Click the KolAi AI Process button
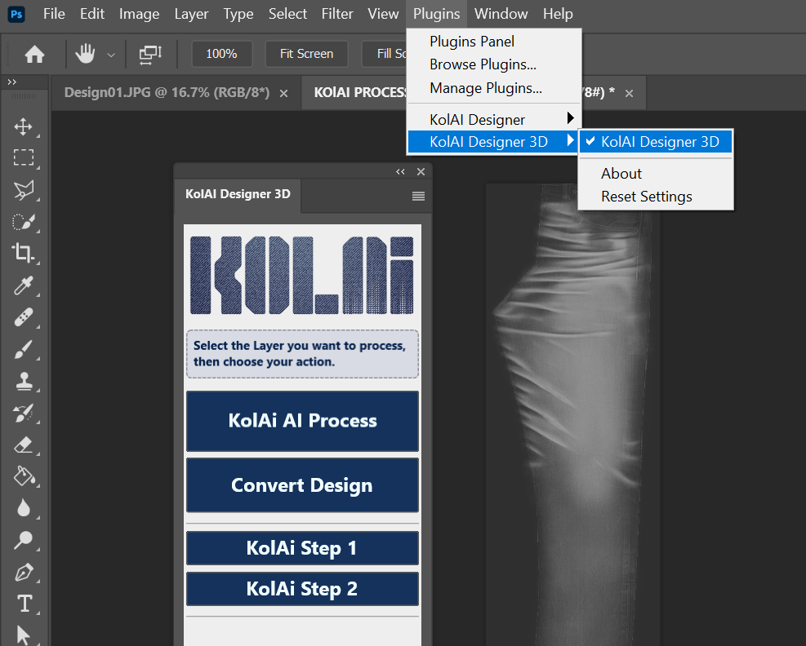 click(x=302, y=421)
